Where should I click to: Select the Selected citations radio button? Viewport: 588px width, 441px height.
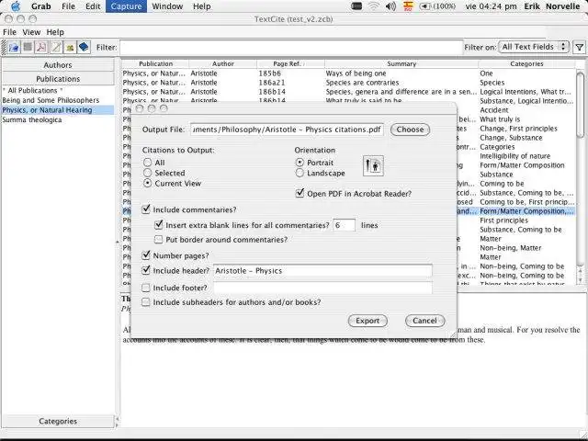[148, 173]
